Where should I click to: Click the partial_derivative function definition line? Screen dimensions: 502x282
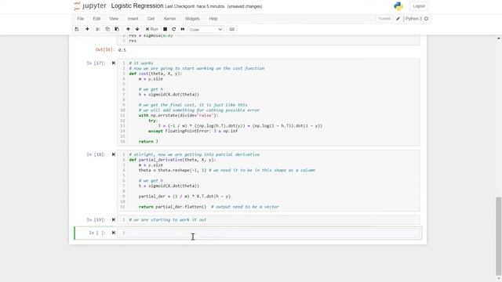pyautogui.click(x=173, y=160)
